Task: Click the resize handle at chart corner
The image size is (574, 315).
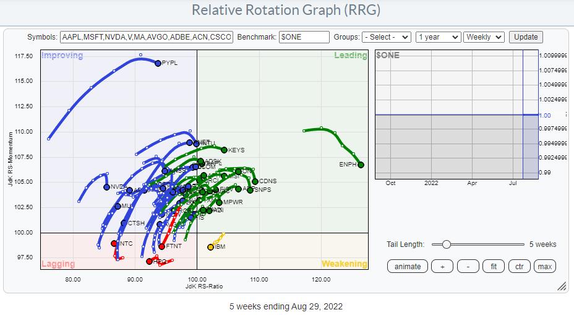Action: (x=562, y=286)
